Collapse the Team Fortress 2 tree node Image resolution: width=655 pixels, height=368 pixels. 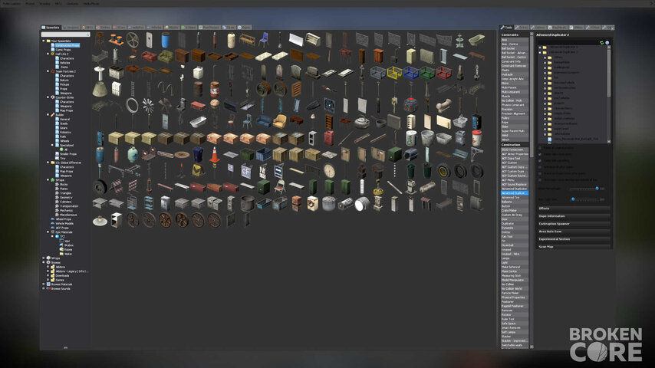(48, 71)
